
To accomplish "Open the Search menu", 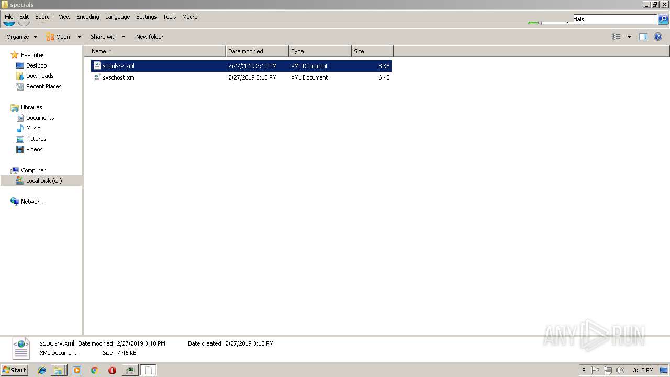I will [x=44, y=17].
